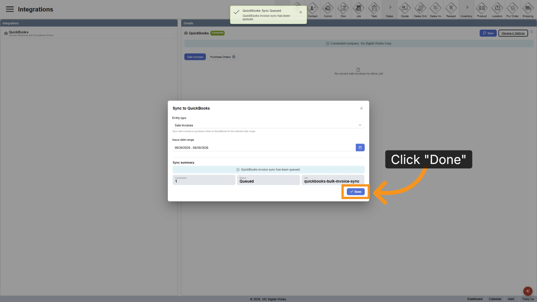Switch to the Sale Invoices tab
This screenshot has height=302, width=537.
(195, 57)
